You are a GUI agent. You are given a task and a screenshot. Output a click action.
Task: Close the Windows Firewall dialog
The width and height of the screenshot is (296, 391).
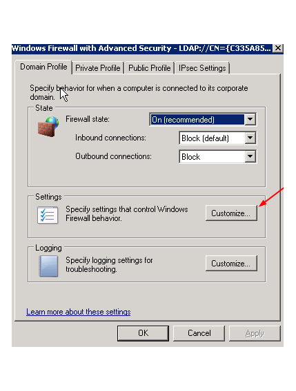coord(278,48)
